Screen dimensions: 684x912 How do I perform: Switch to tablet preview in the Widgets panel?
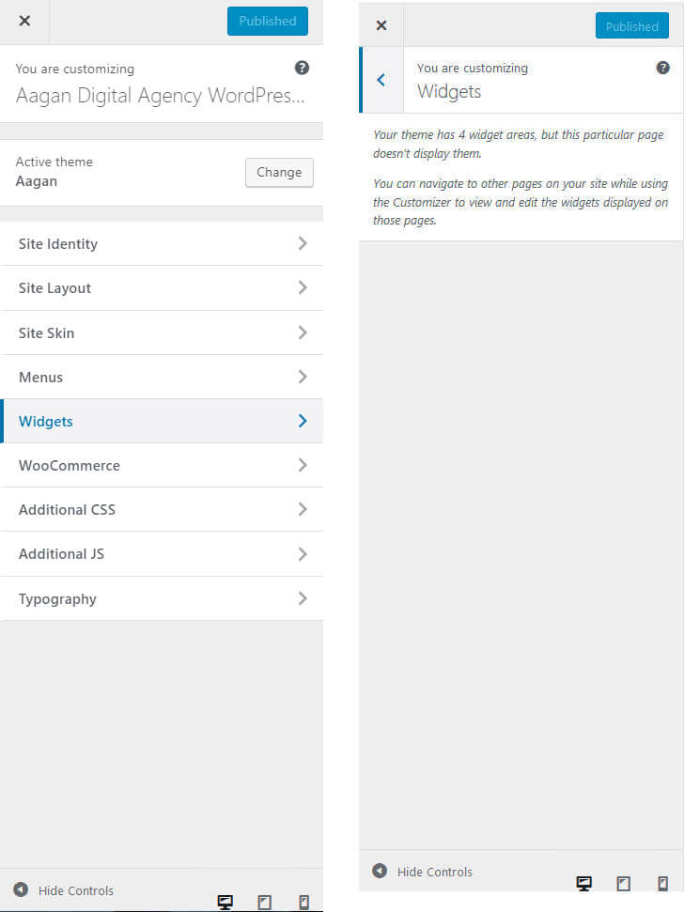click(x=623, y=884)
